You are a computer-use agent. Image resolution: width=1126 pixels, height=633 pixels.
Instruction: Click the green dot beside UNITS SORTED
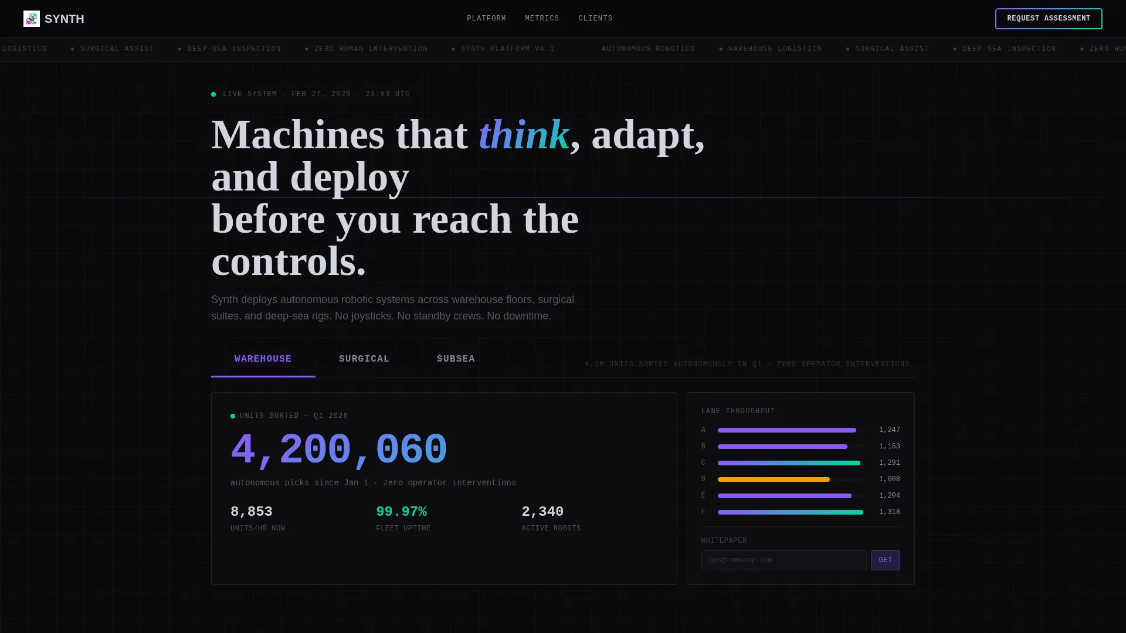click(233, 416)
